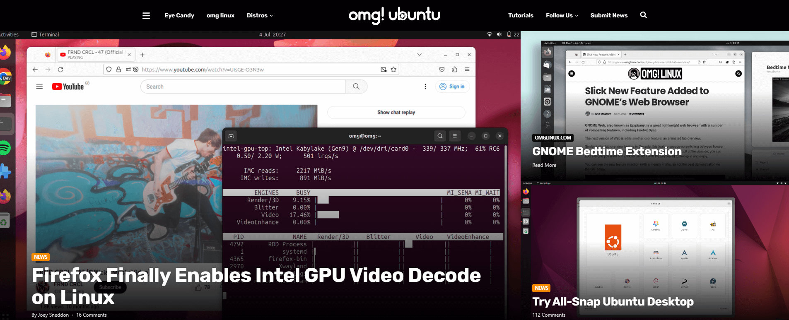
Task: Click the YouTube search magnifier button
Action: coord(356,87)
